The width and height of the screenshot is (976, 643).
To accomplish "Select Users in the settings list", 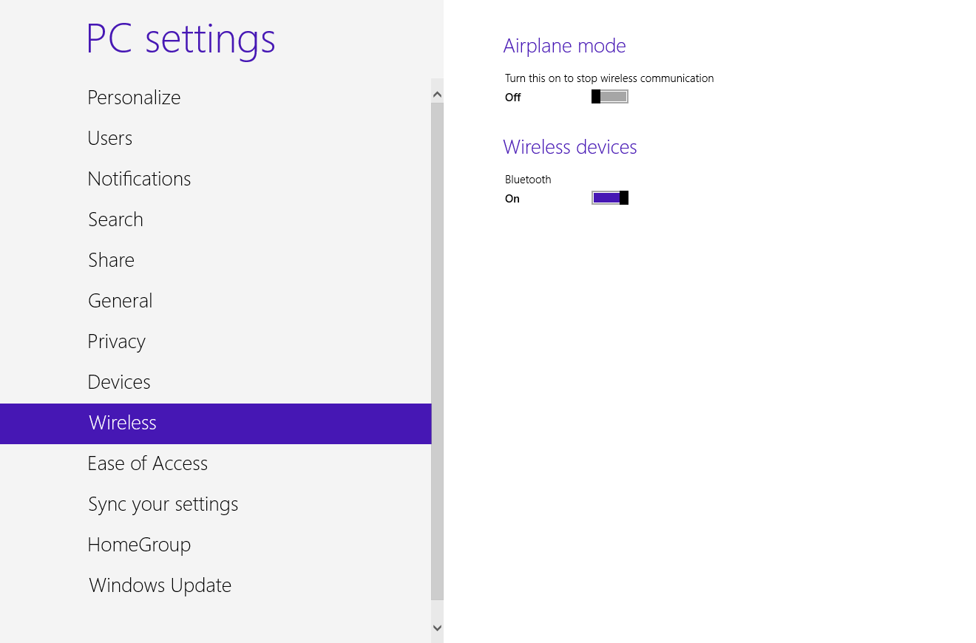I will pyautogui.click(x=215, y=138).
